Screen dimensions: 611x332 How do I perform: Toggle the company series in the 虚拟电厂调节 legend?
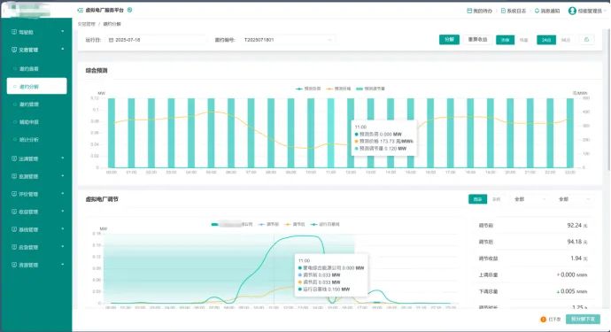pos(232,225)
